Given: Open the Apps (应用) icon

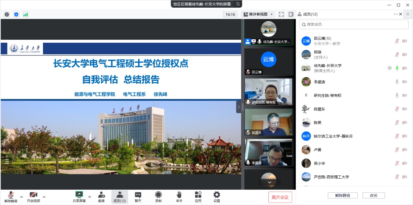Looking at the screenshot, I should tap(198, 197).
